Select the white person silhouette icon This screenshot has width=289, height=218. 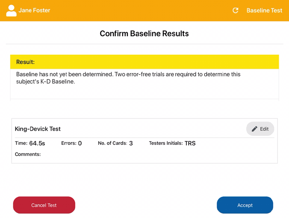pos(11,10)
